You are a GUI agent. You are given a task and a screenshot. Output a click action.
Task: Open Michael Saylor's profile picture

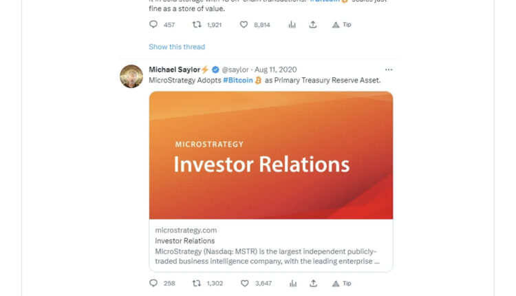click(131, 76)
